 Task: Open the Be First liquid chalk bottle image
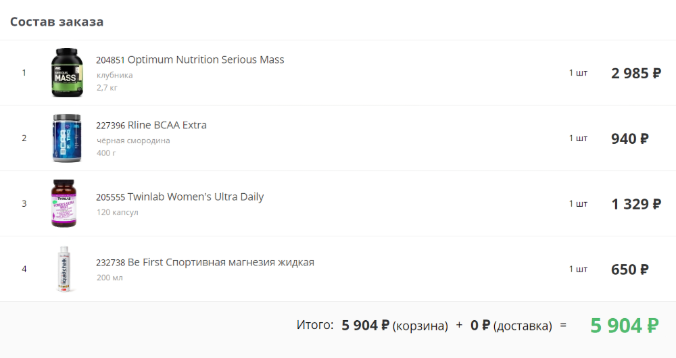click(x=64, y=269)
